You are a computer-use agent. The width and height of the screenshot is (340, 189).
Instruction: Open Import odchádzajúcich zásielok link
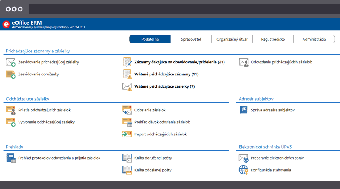161,134
